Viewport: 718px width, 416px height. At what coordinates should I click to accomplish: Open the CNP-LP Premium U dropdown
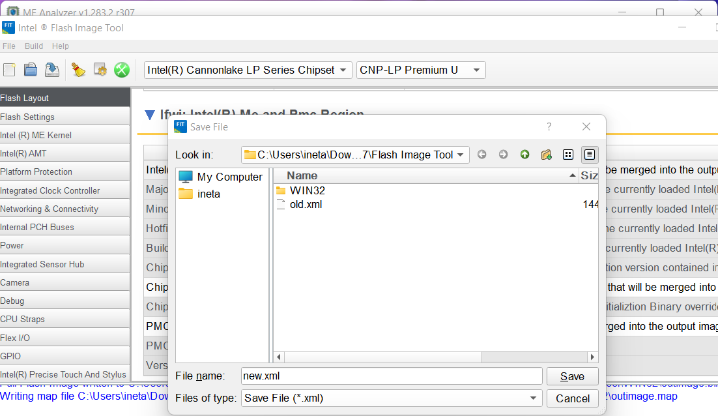[421, 70]
